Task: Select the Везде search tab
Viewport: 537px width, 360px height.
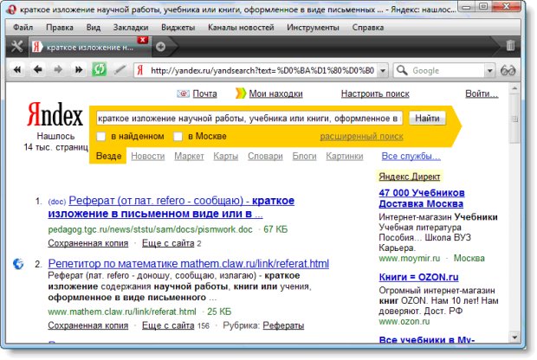Action: click(x=108, y=156)
